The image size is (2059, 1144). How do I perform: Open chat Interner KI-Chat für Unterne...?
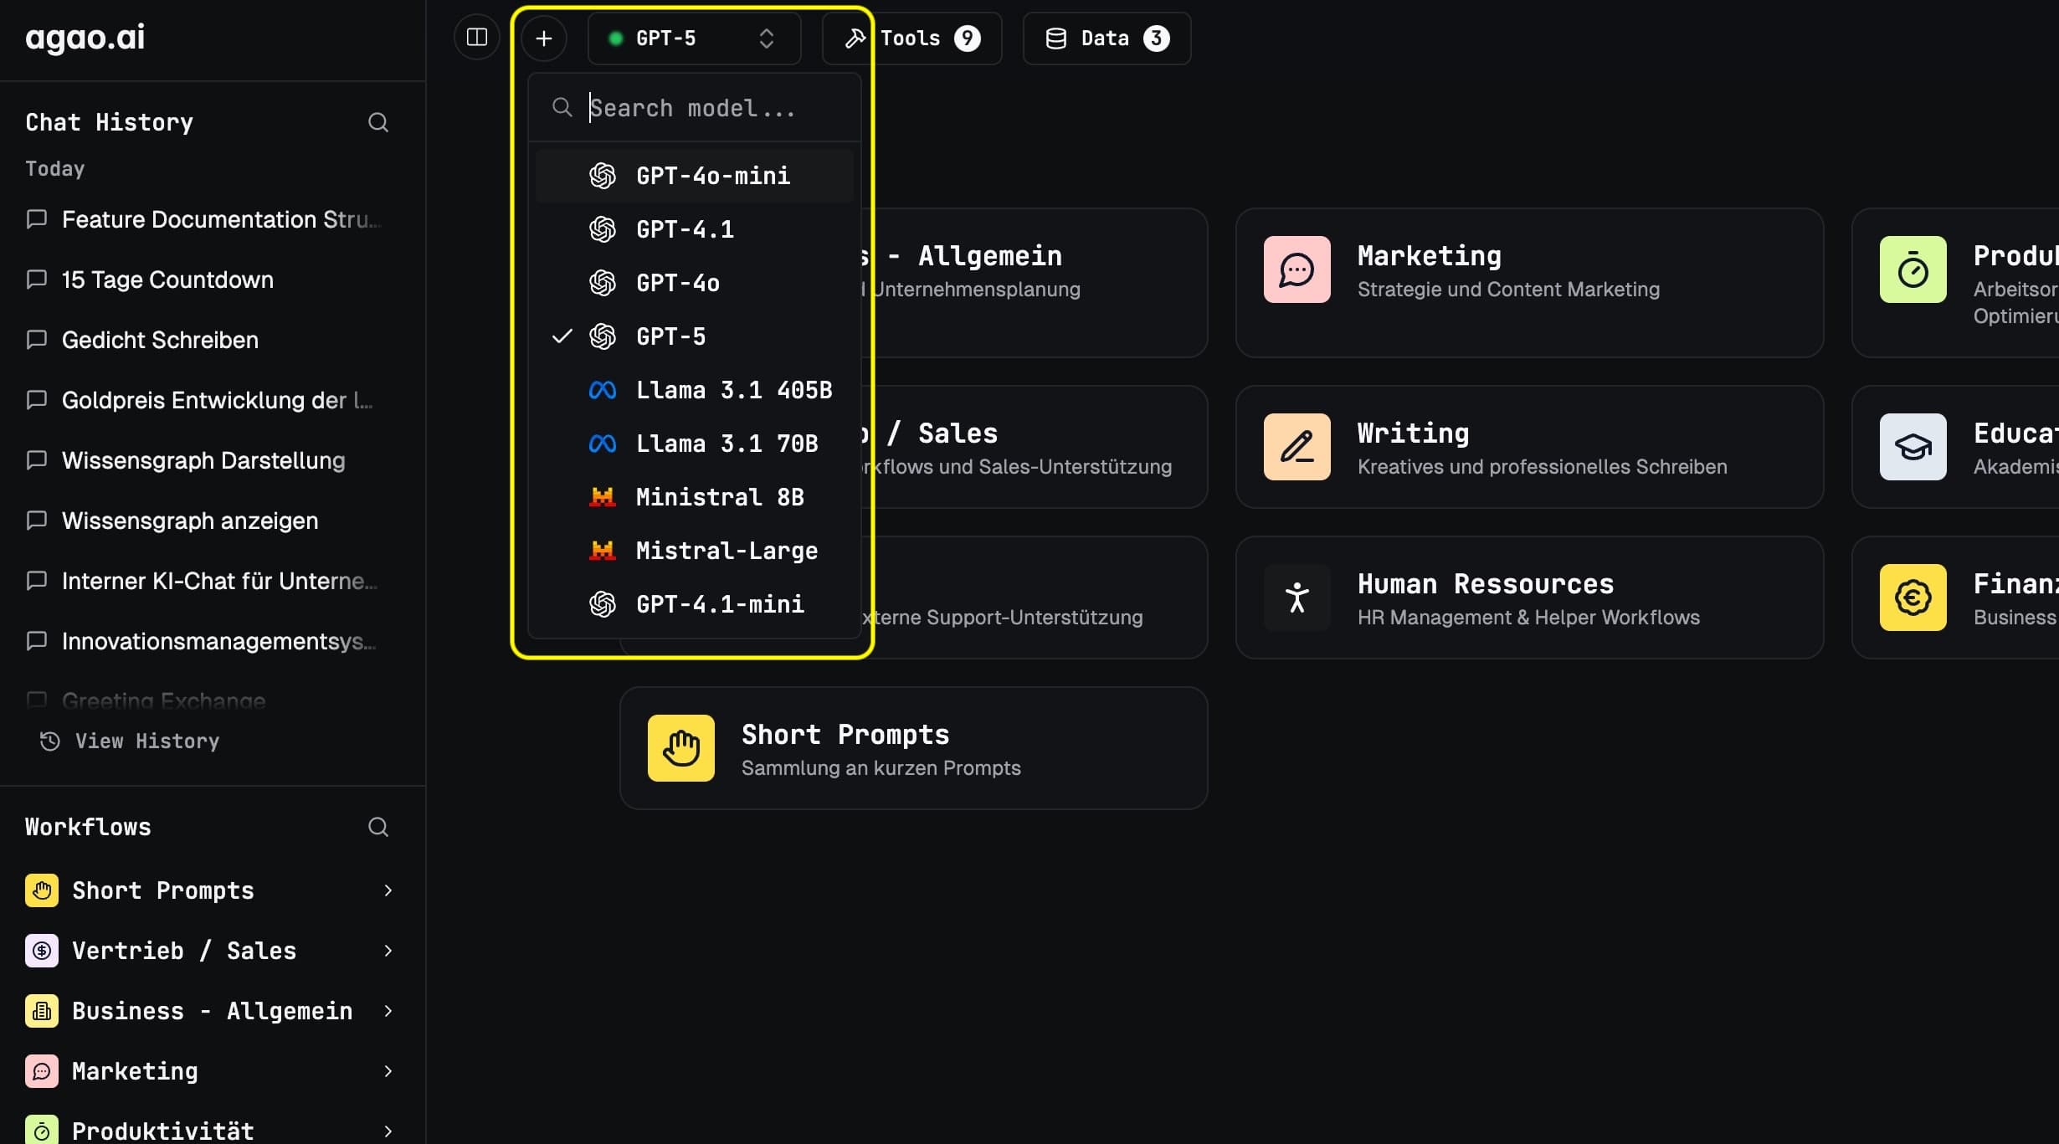[x=204, y=581]
